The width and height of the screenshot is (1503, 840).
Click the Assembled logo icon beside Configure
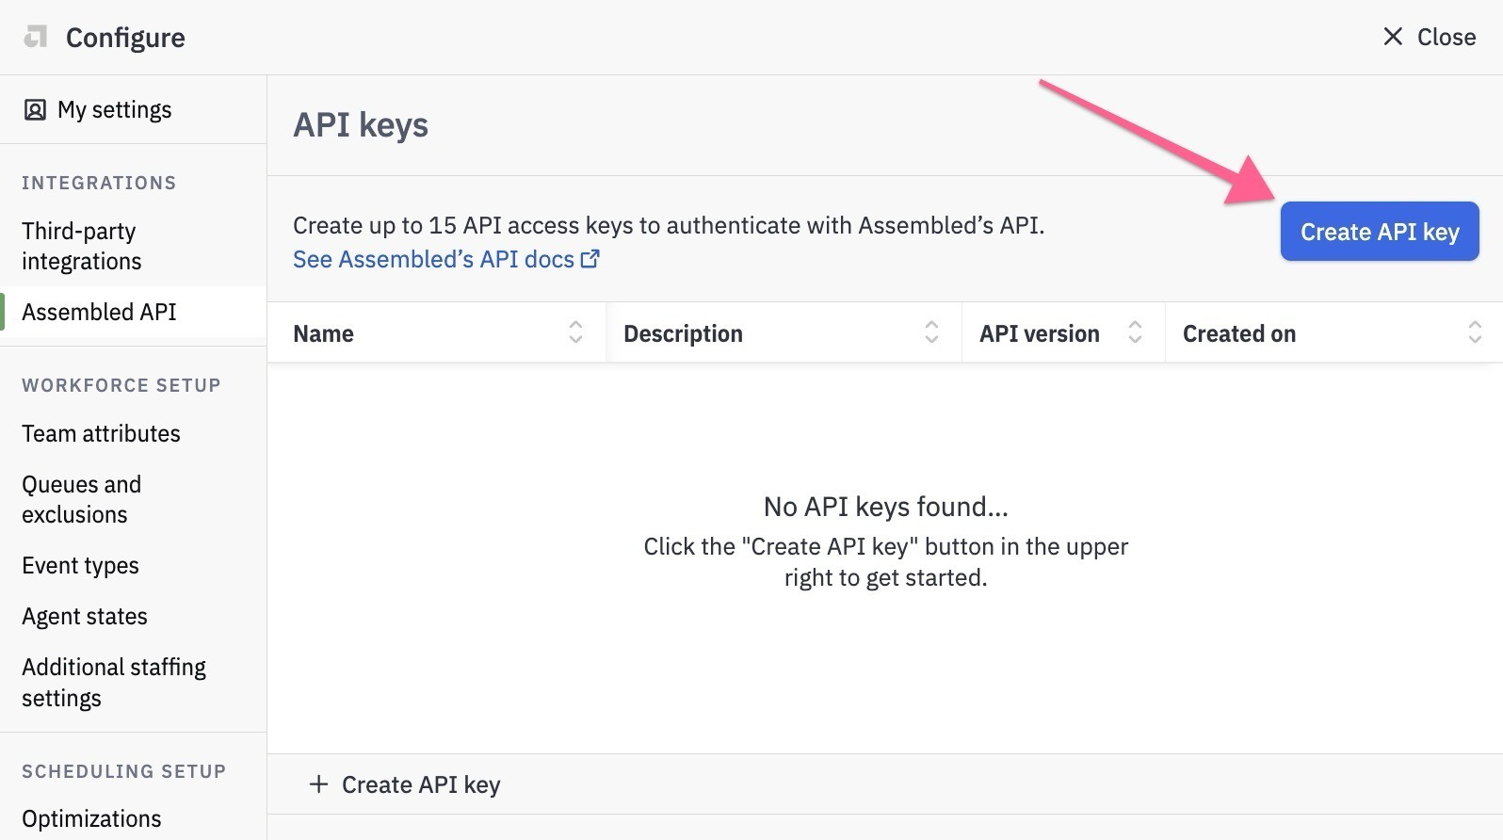pos(36,38)
